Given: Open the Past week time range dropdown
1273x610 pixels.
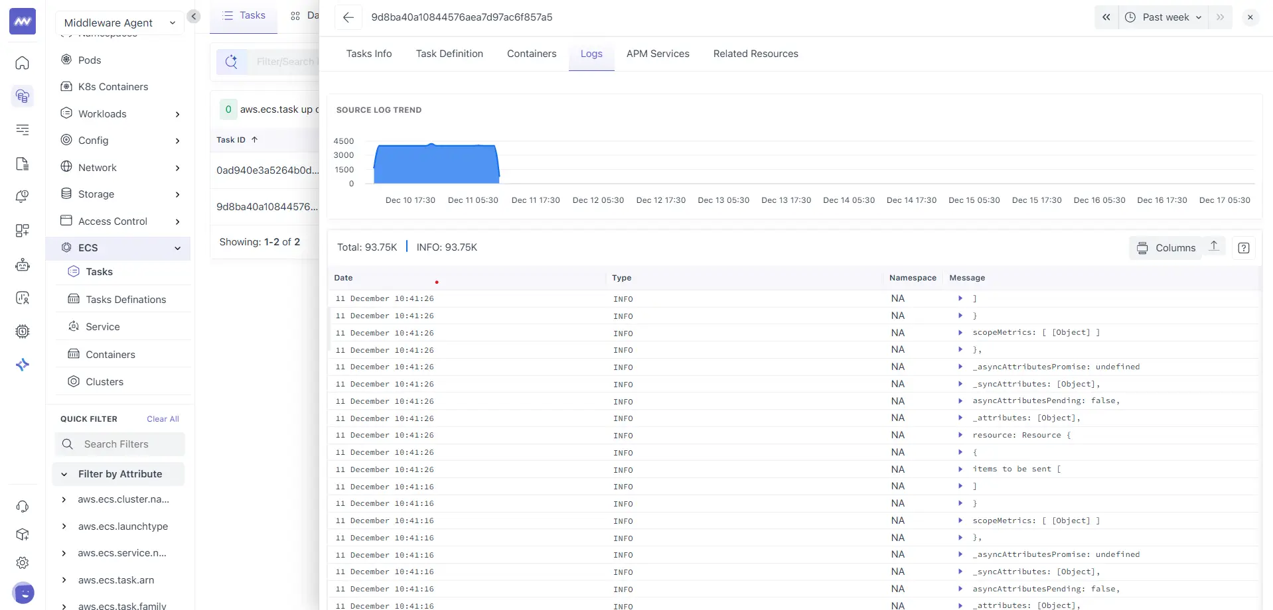Looking at the screenshot, I should coord(1163,17).
